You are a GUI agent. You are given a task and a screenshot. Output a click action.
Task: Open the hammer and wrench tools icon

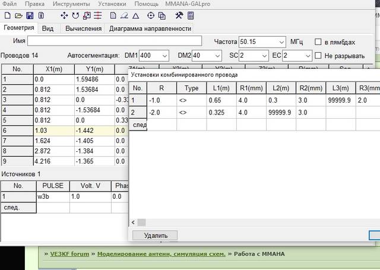point(179,16)
